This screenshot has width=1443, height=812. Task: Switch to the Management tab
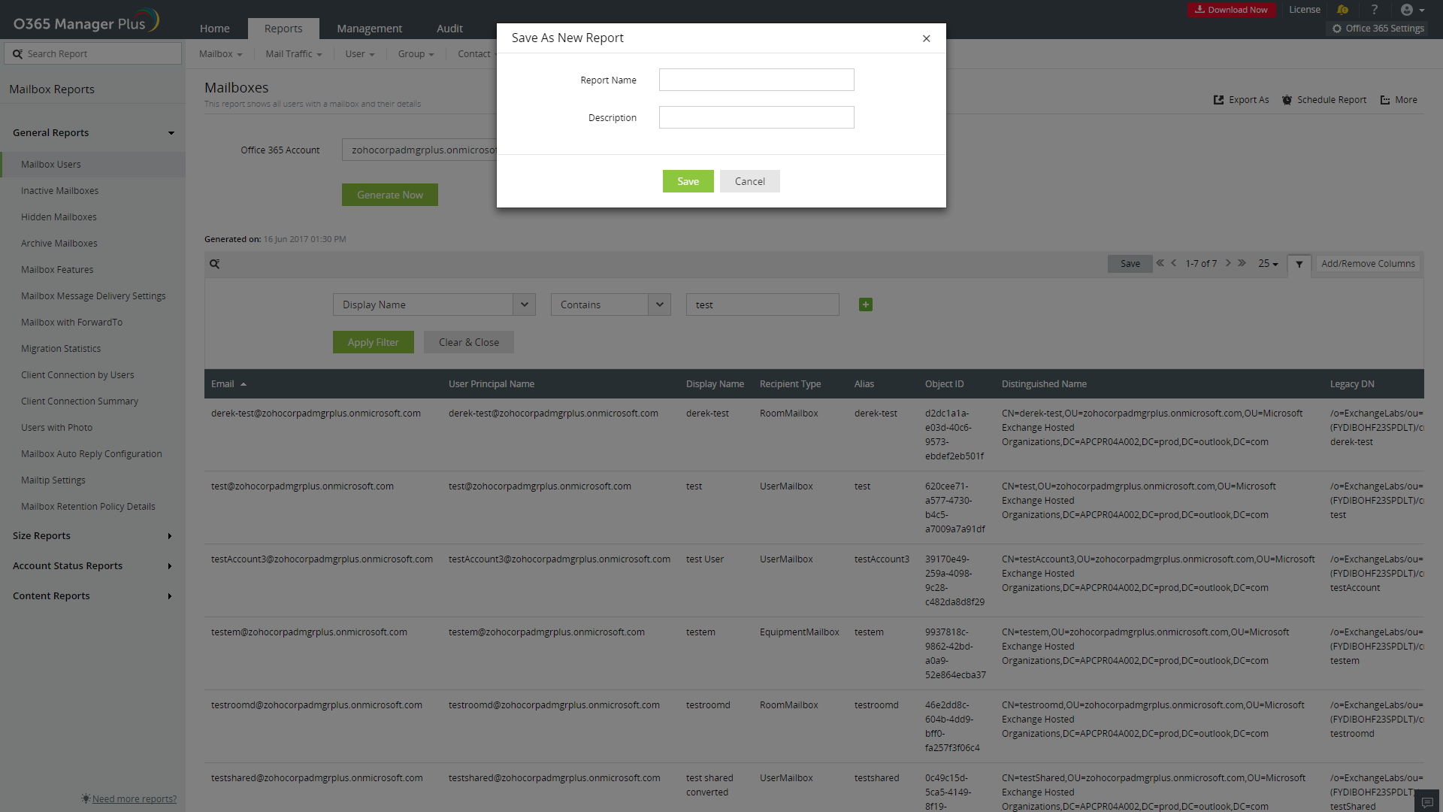point(369,29)
